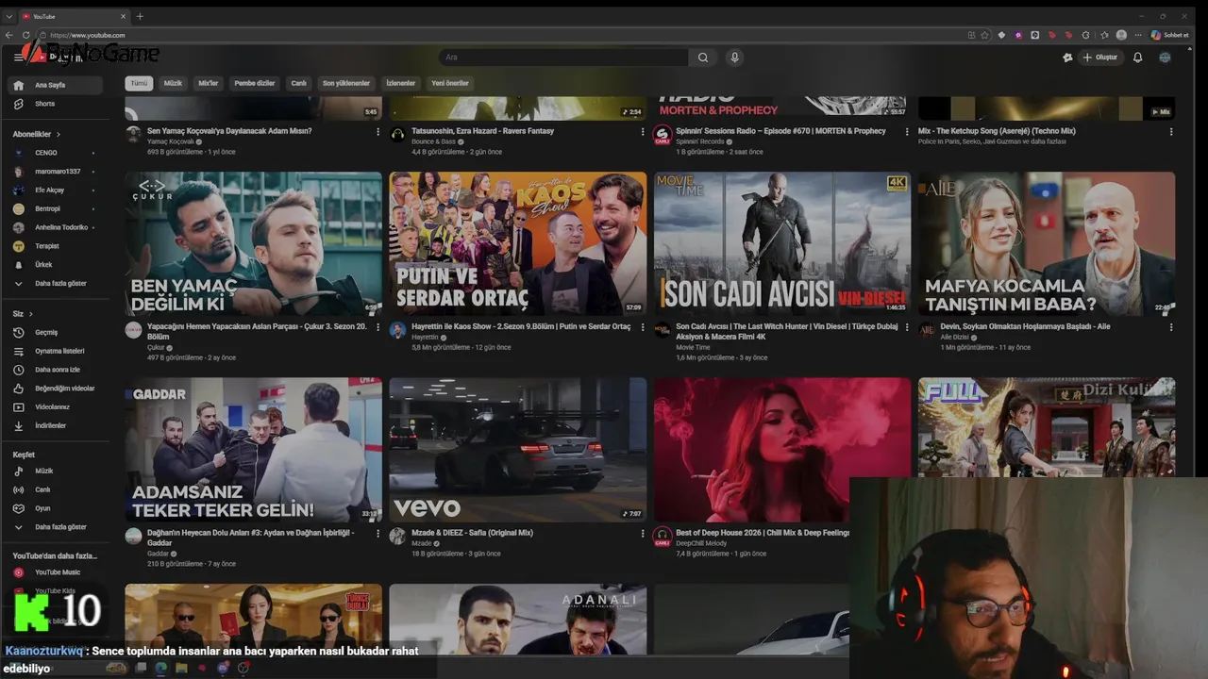Open the browser tab list dropdown

(9, 16)
